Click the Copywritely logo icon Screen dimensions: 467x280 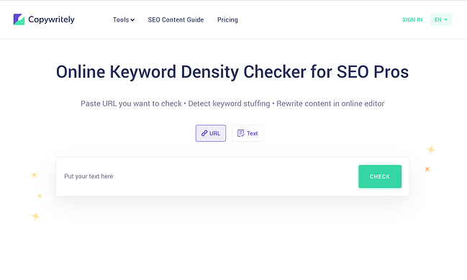tap(19, 19)
